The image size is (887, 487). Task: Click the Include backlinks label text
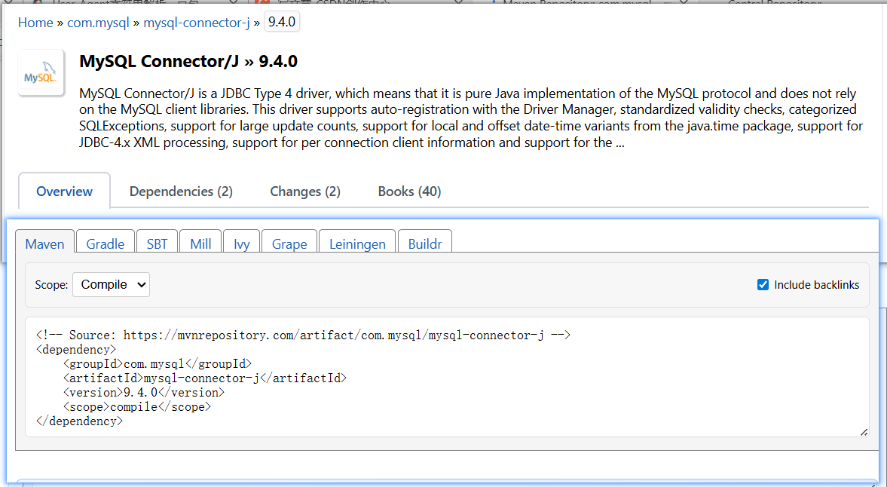click(816, 284)
